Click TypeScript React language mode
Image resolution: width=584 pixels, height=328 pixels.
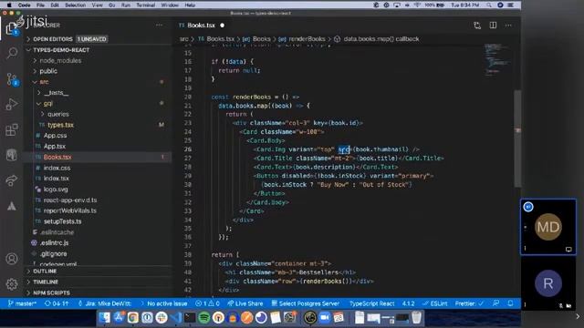point(371,303)
